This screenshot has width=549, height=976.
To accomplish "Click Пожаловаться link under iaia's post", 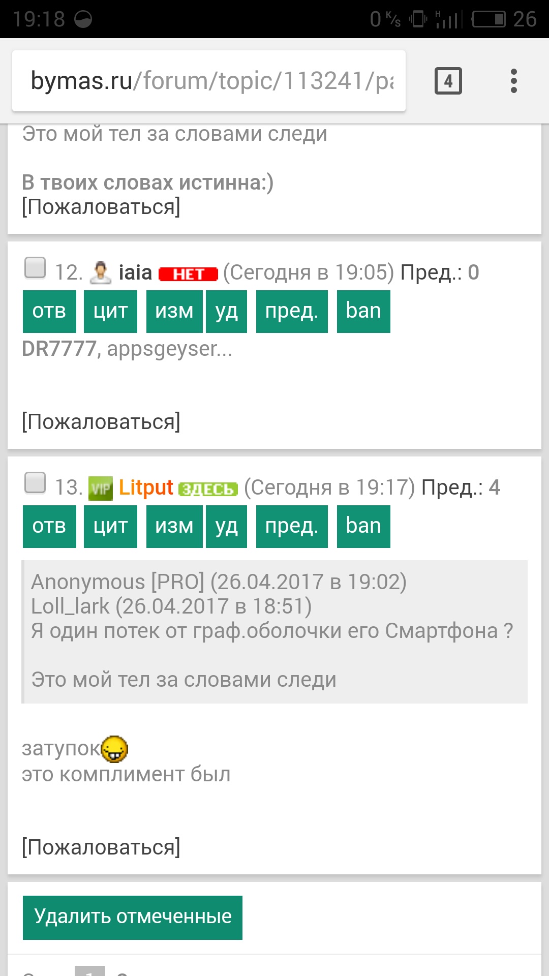I will pyautogui.click(x=101, y=422).
